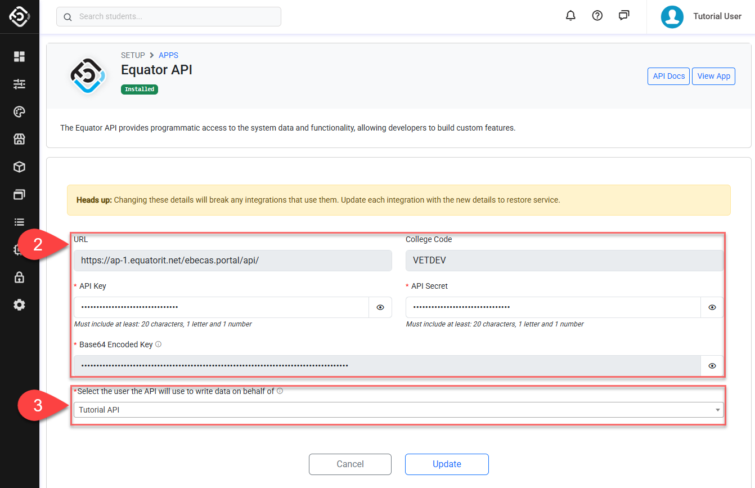Click the padlock icon in sidebar

(x=20, y=277)
